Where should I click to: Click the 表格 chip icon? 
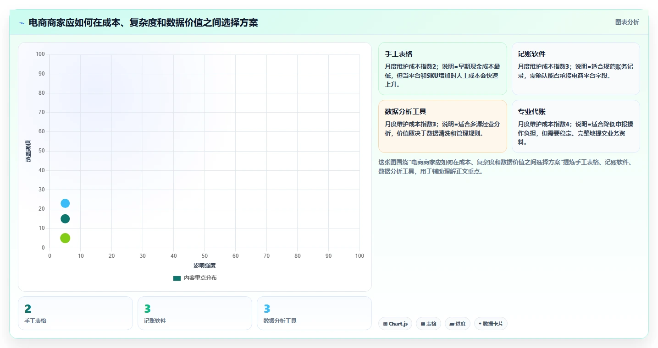(423, 324)
